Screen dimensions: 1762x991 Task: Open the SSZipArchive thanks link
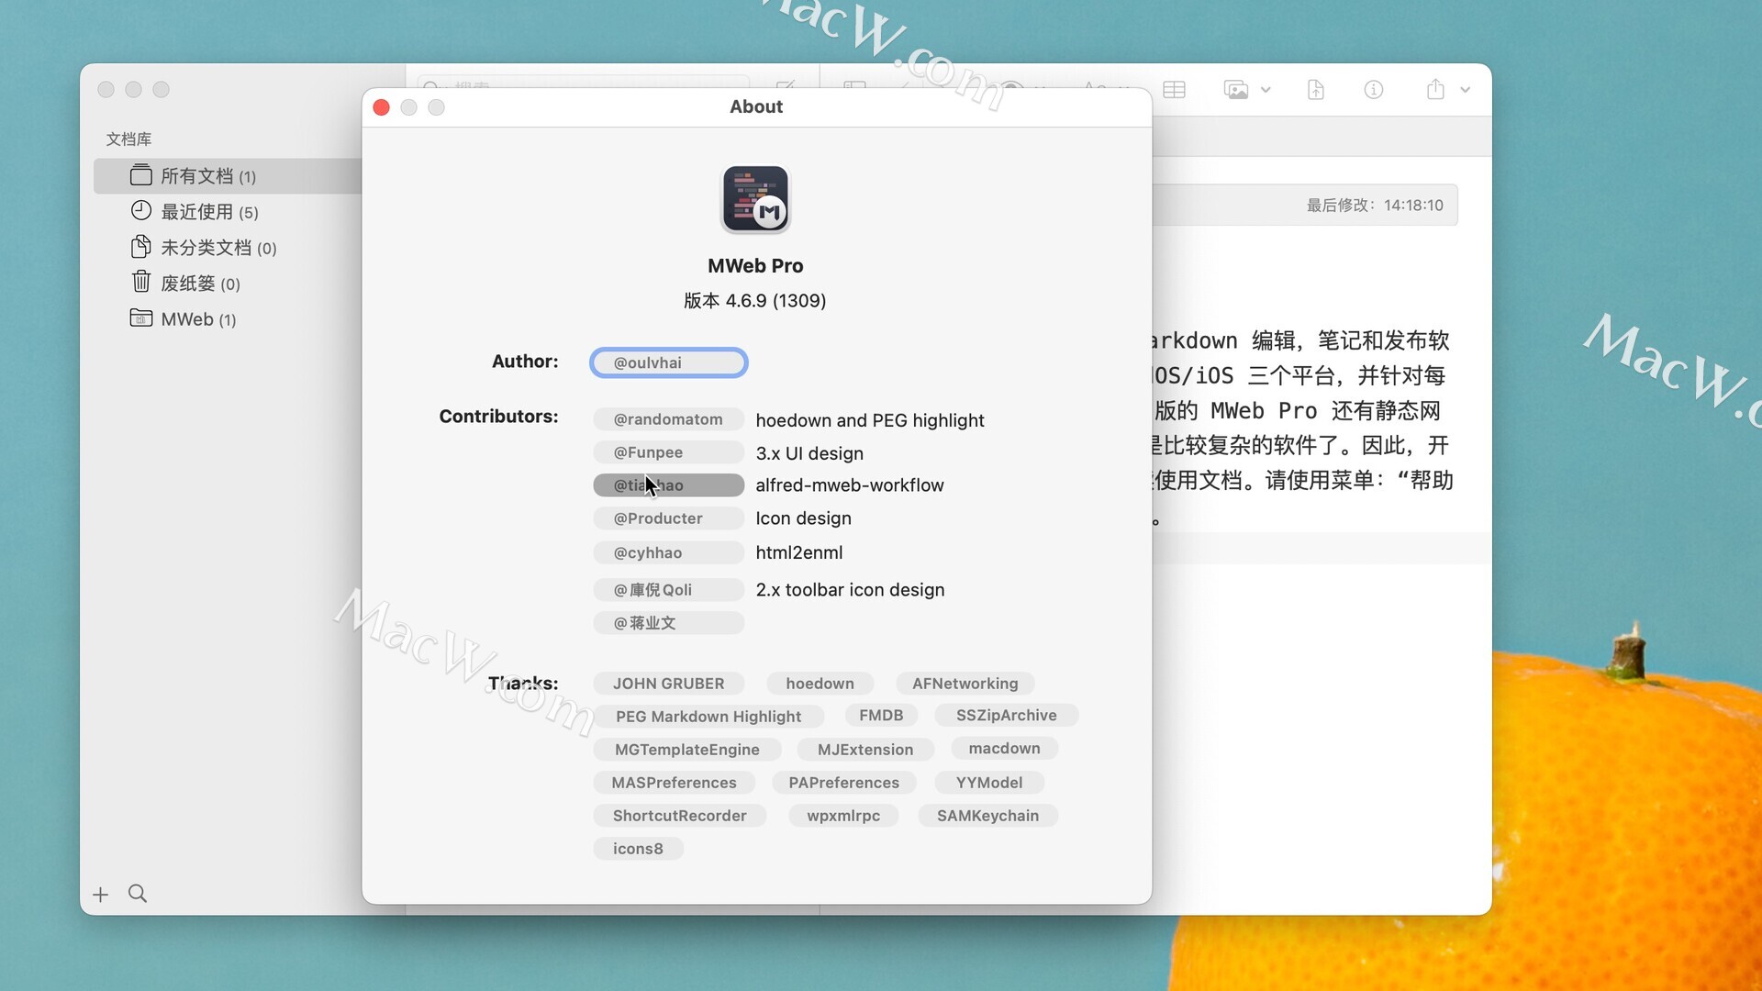1007,716
